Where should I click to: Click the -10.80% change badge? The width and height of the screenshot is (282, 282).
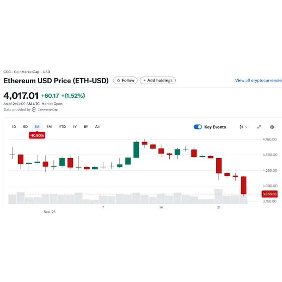click(x=37, y=135)
